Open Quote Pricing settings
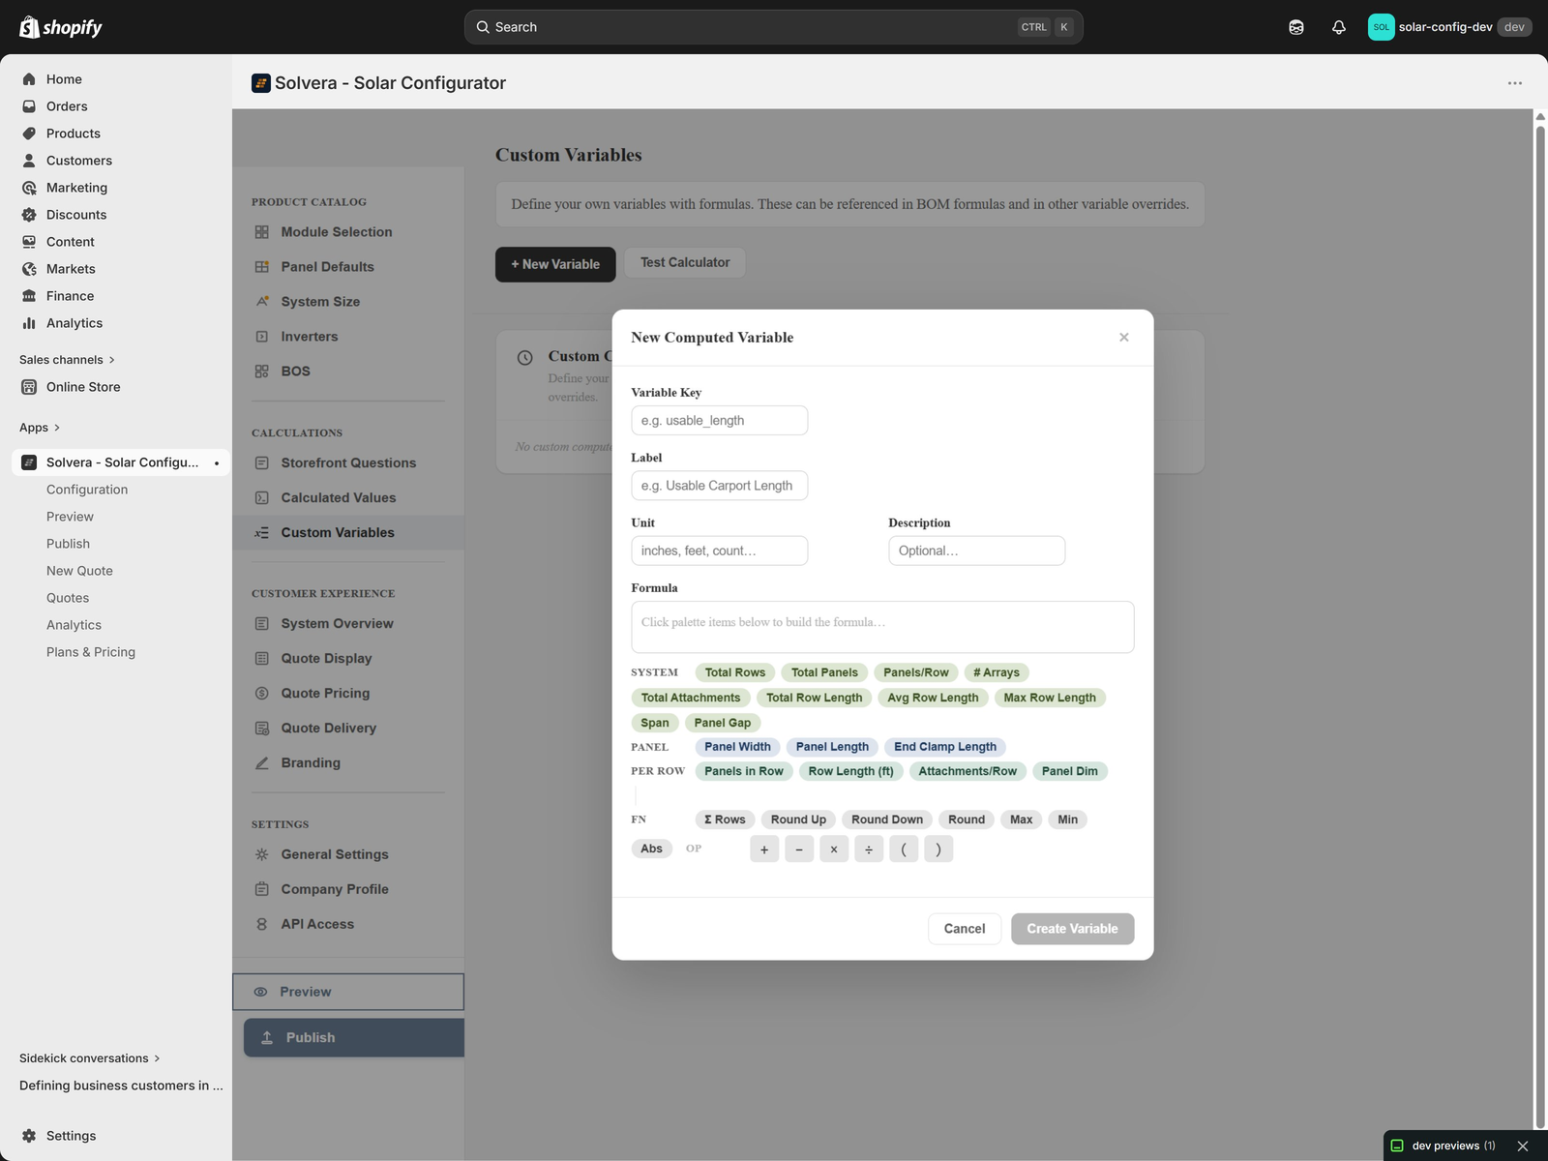The width and height of the screenshot is (1548, 1161). 348,694
